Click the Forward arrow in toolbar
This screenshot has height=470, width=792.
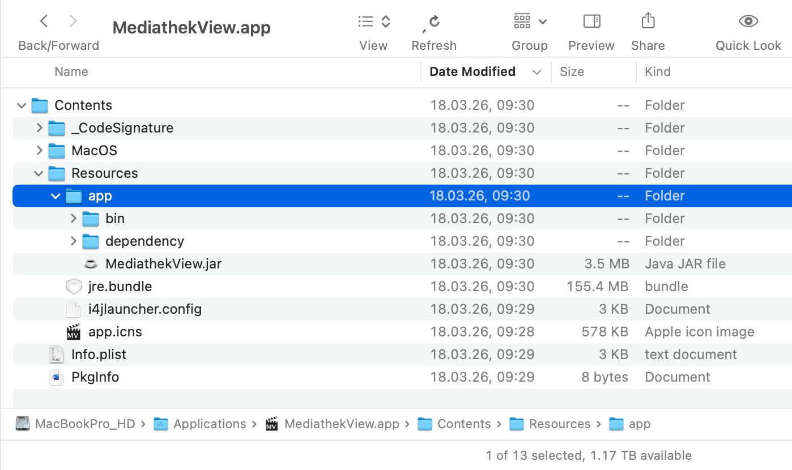point(73,22)
